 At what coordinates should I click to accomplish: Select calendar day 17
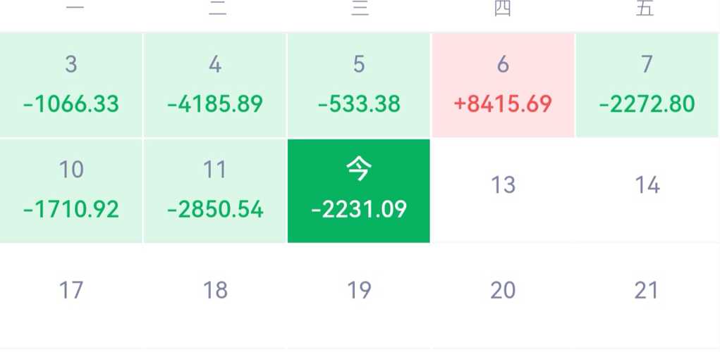coord(71,290)
